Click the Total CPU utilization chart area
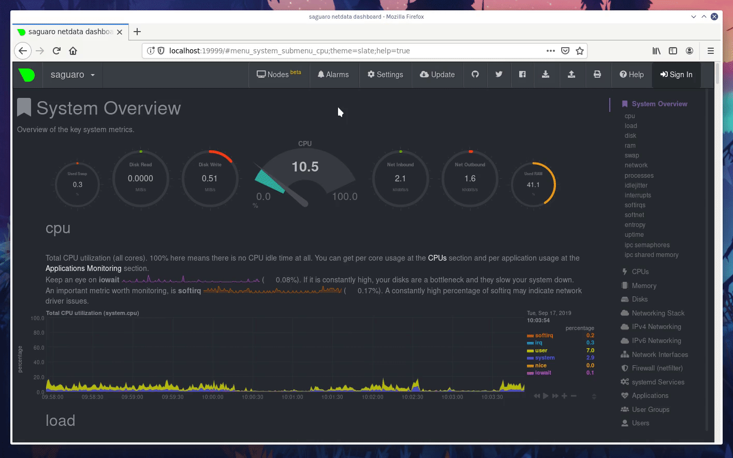Screen dimensions: 733x458 click(285, 355)
